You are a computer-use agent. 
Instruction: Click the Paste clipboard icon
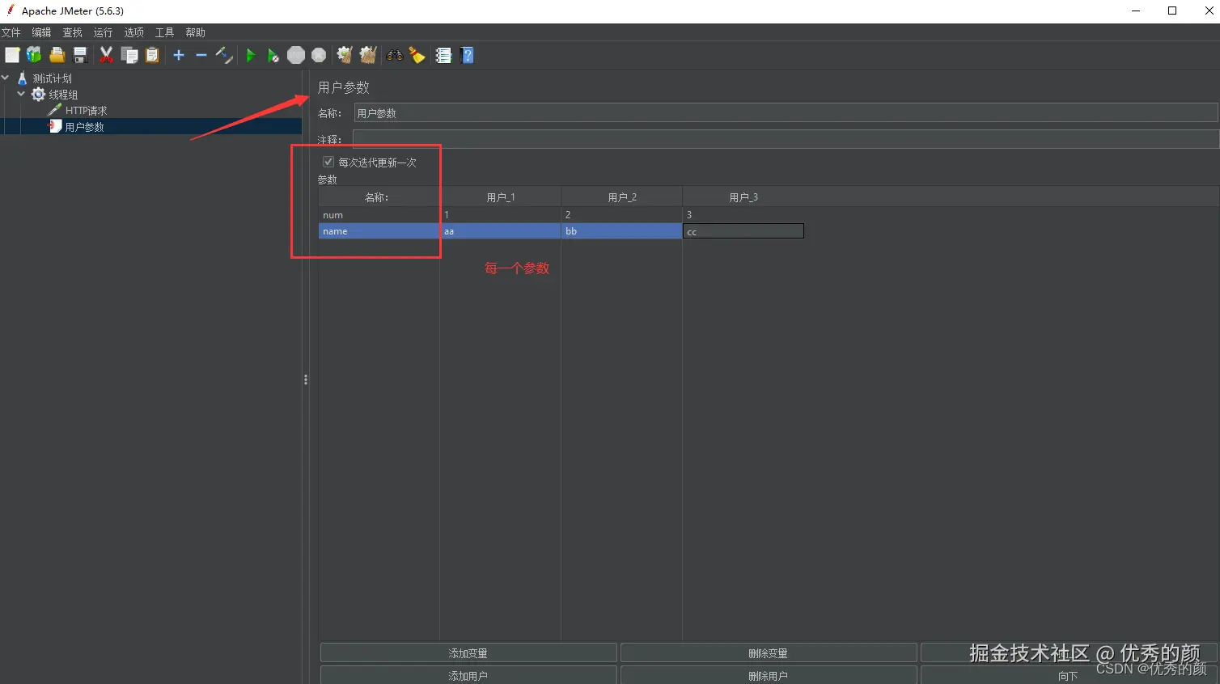[x=152, y=55]
